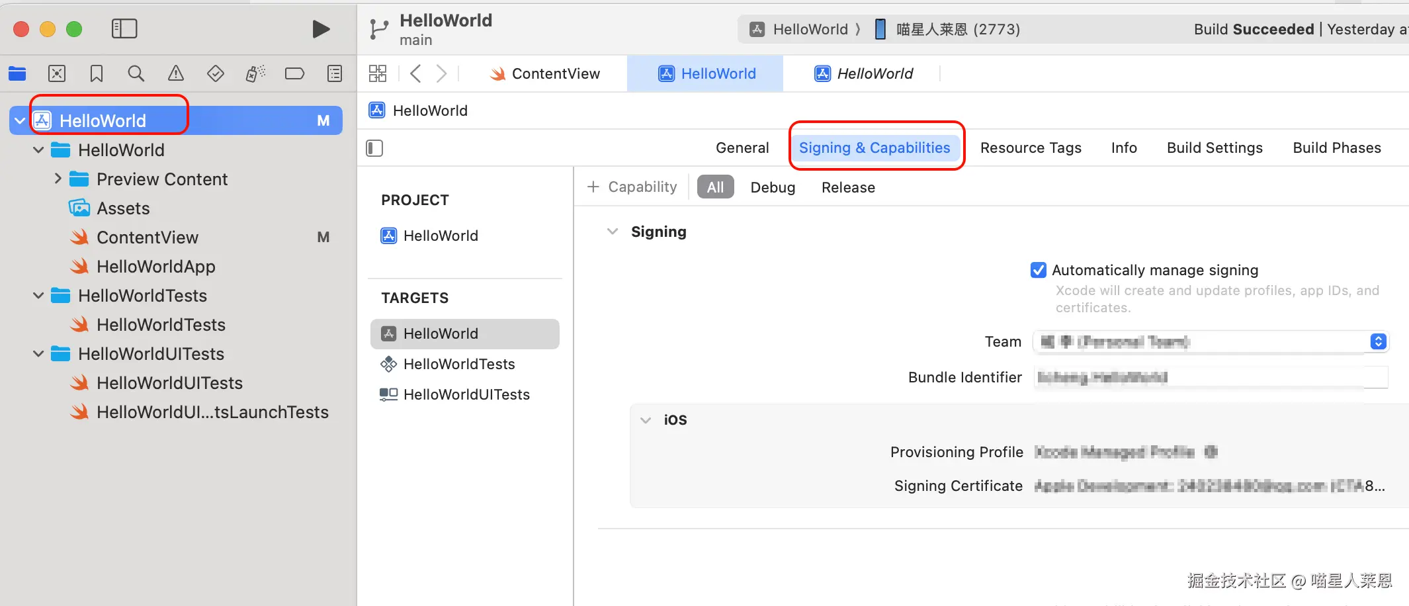Show the bookmark navigator

click(x=97, y=73)
